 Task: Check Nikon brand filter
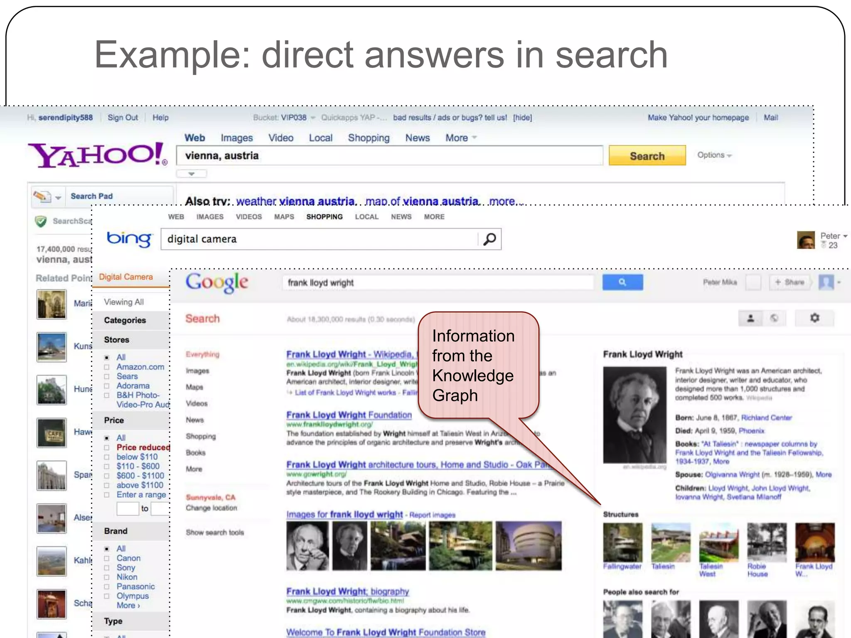tap(107, 577)
